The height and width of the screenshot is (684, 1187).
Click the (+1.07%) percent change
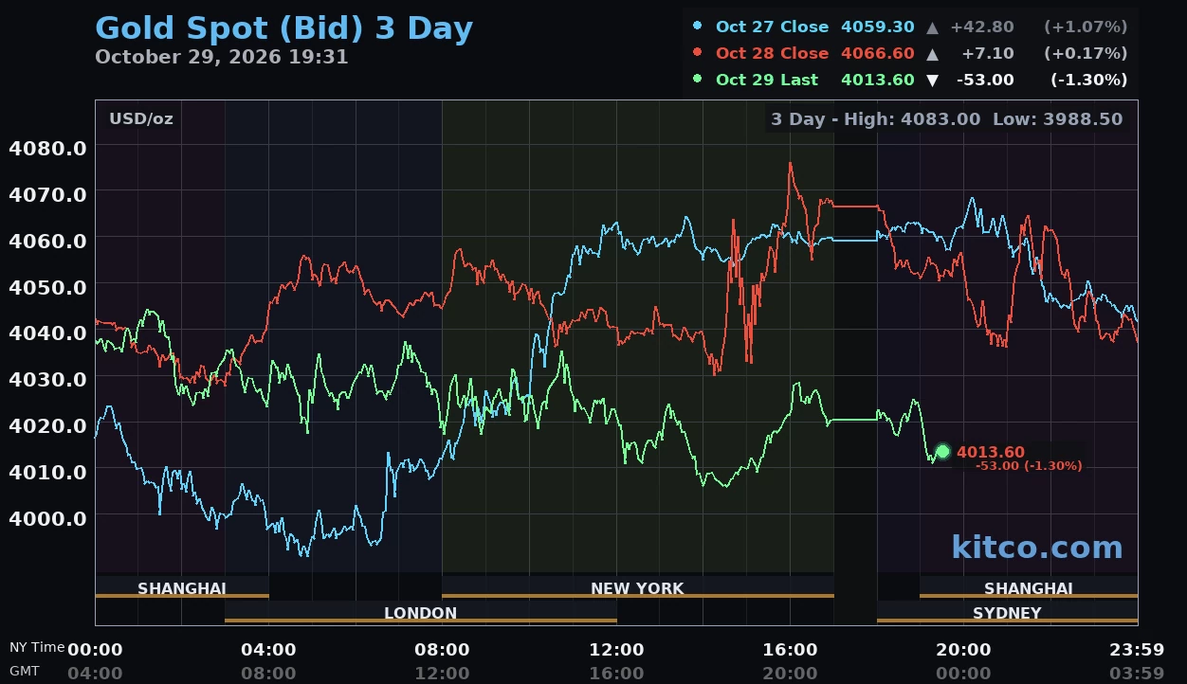[1086, 27]
